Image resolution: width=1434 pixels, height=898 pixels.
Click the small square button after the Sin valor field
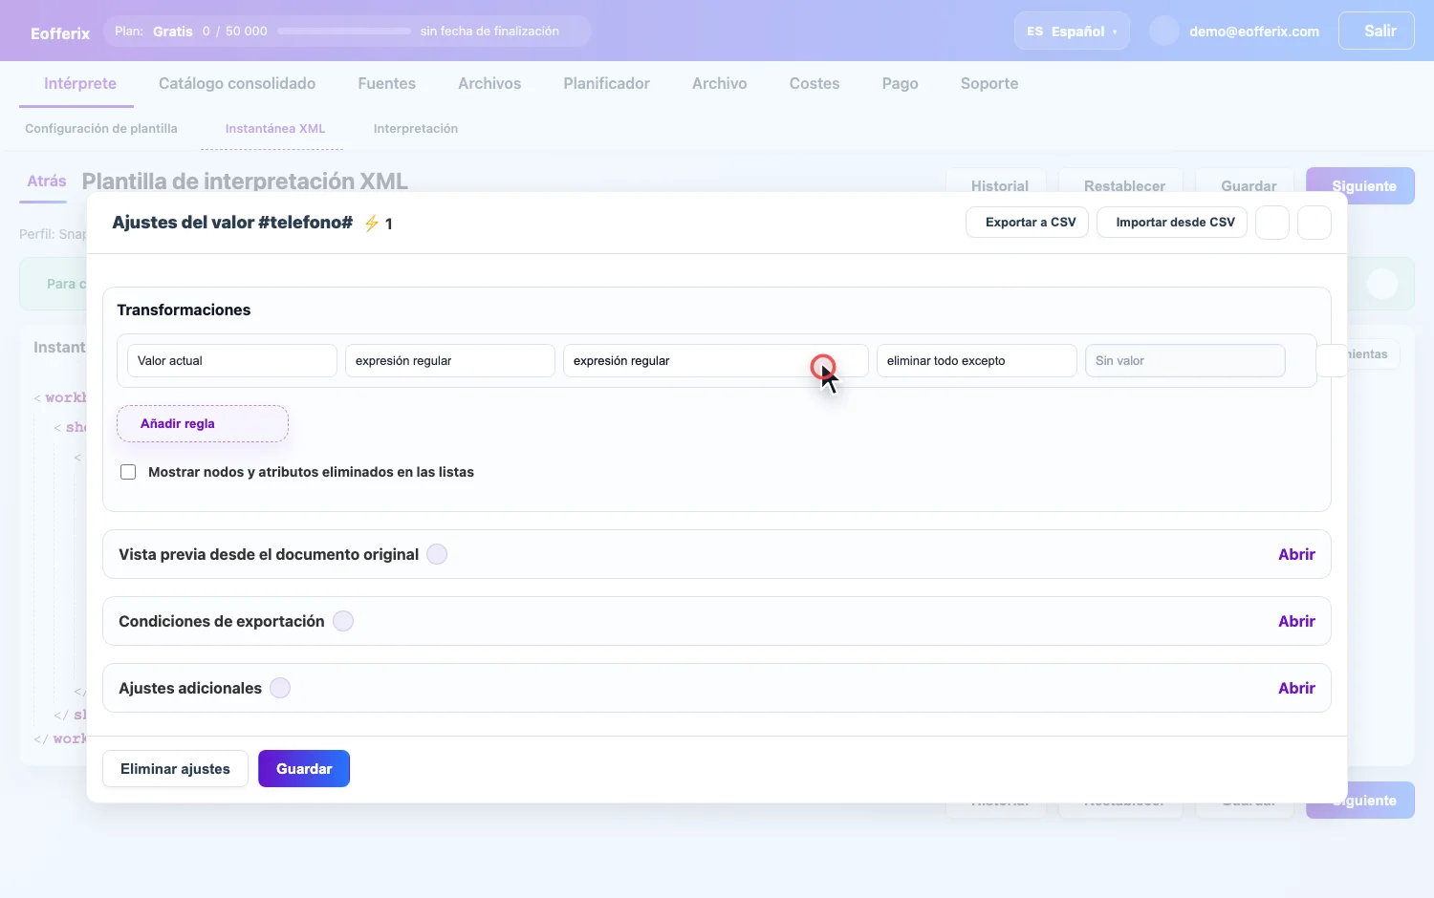coord(1332,360)
